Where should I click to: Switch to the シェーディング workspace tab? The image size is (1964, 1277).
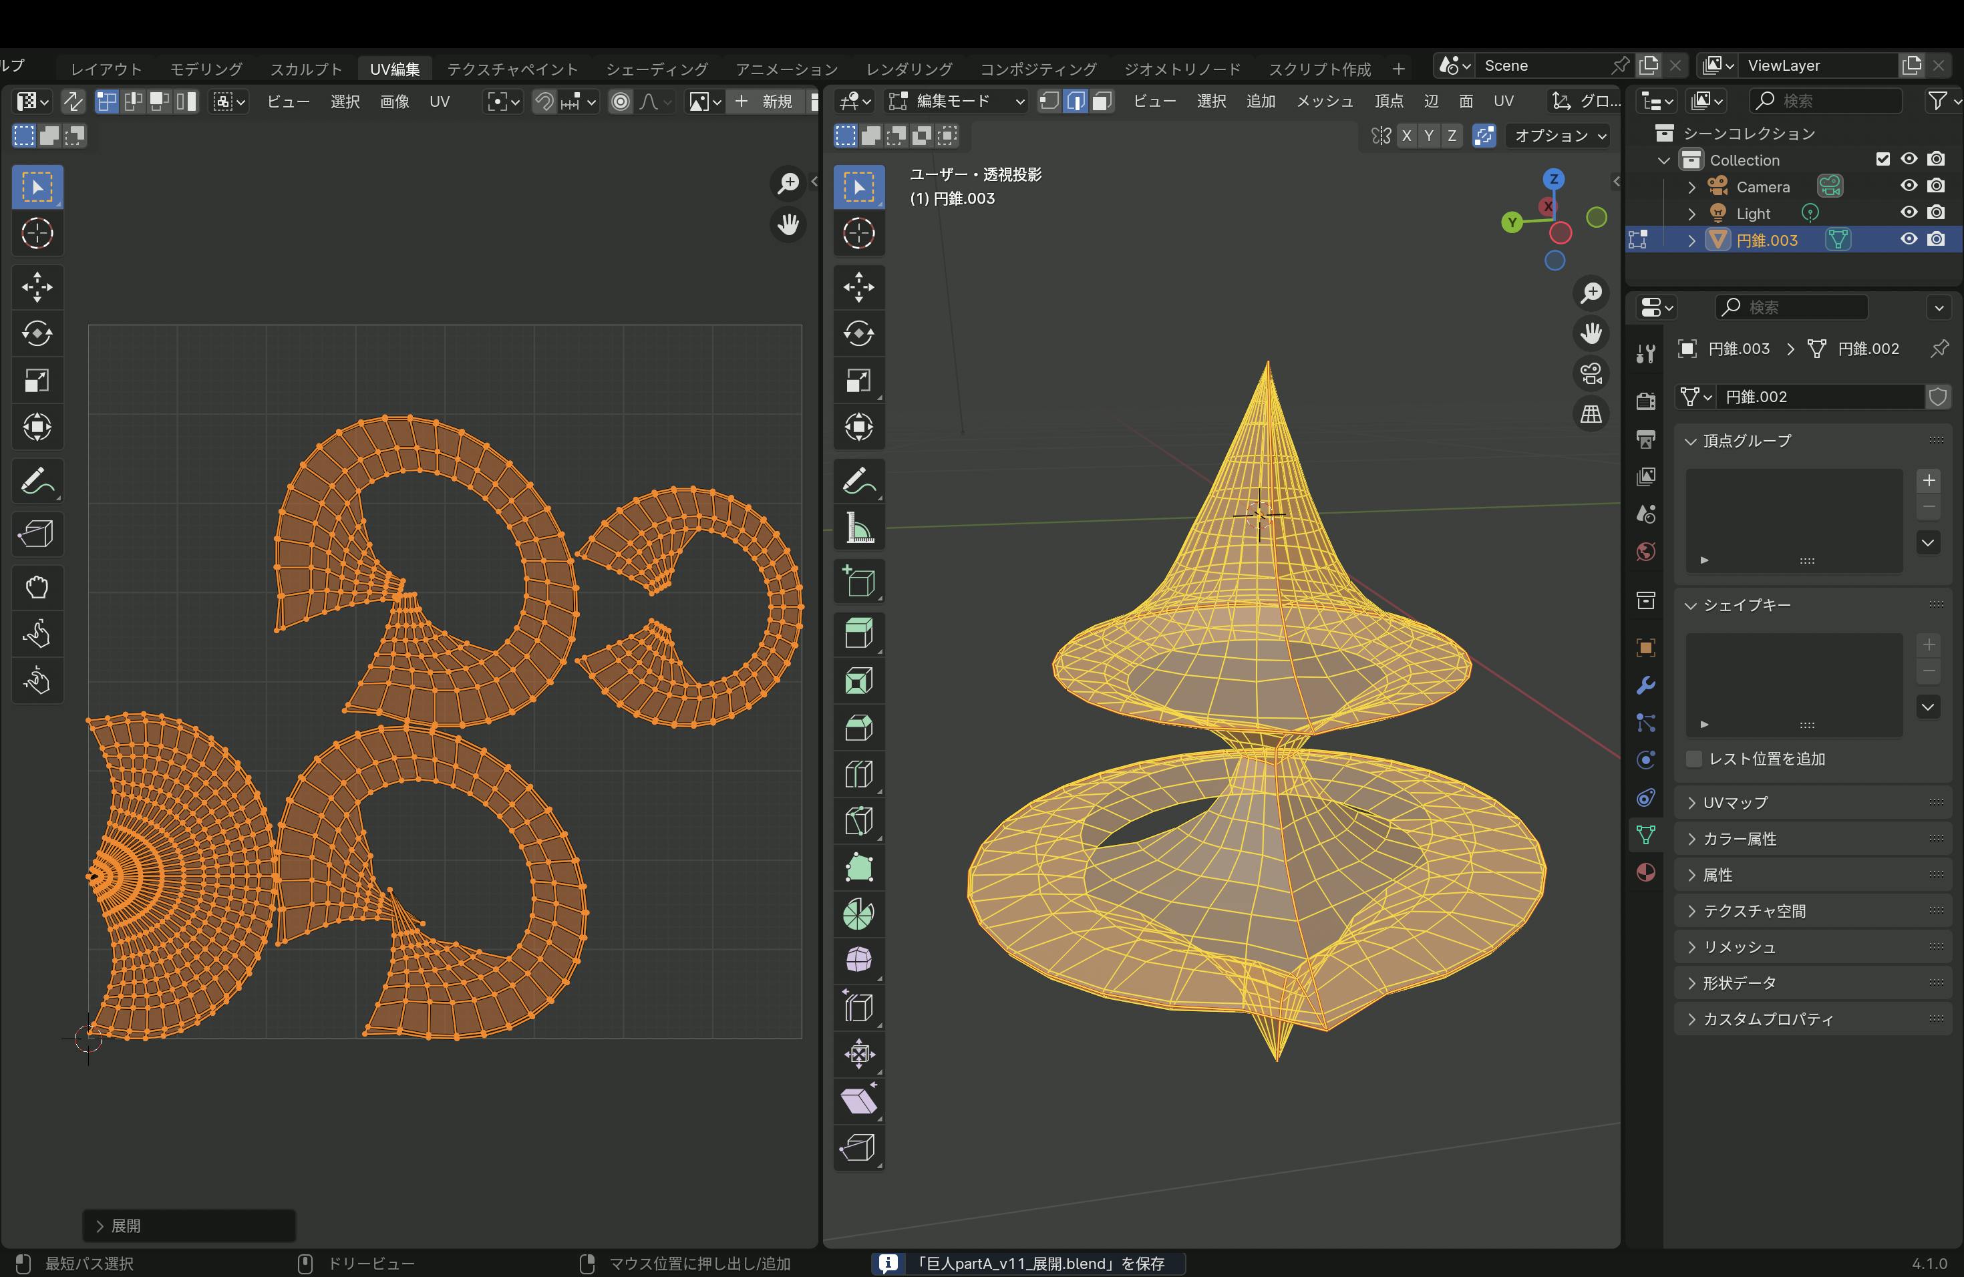pyautogui.click(x=657, y=69)
